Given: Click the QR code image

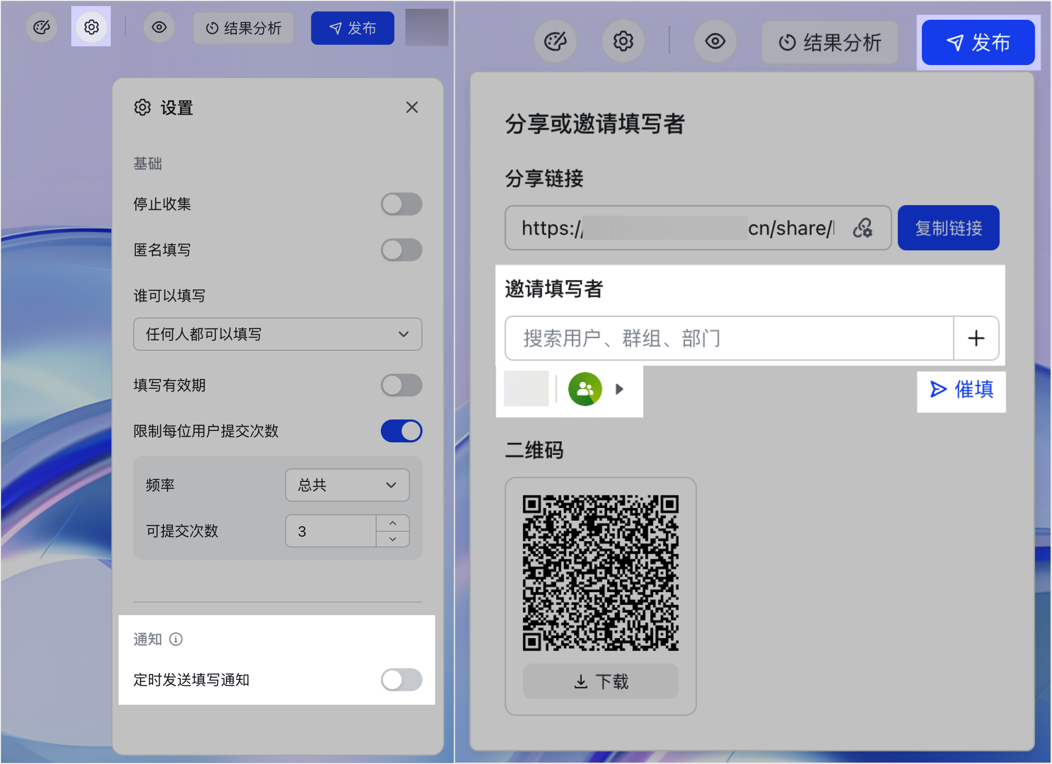Looking at the screenshot, I should click(x=600, y=572).
